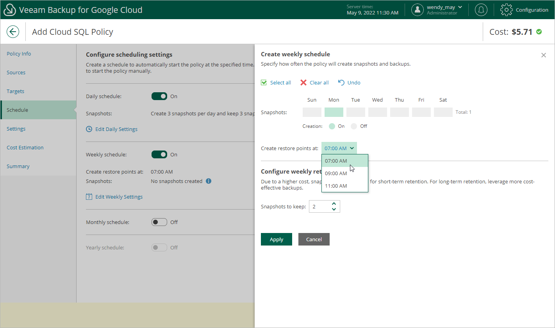Increase Snapshots to keep value
Viewport: 555px width, 328px height.
[334, 204]
